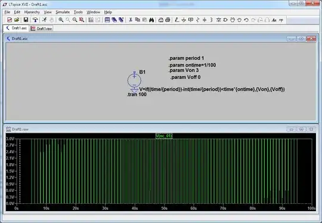This screenshot has width=322, height=223.
Task: Open the Control Panel hammer icon
Action: [x=35, y=20]
